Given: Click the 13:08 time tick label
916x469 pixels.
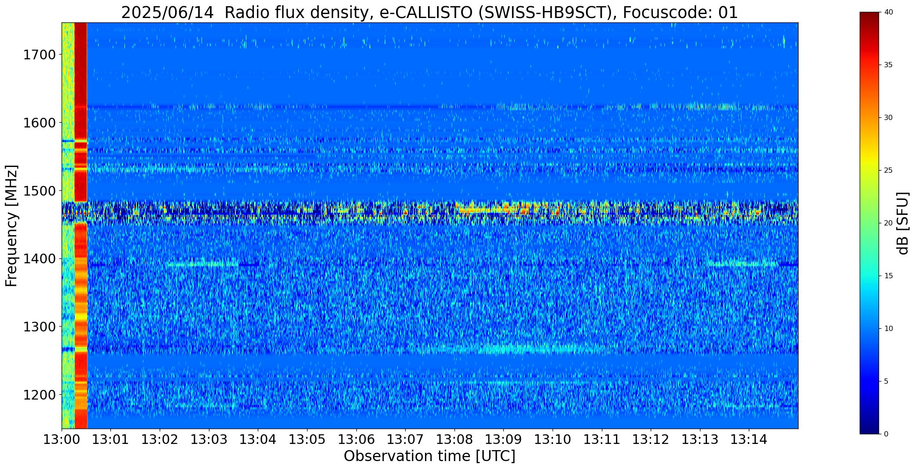Looking at the screenshot, I should click(x=454, y=439).
